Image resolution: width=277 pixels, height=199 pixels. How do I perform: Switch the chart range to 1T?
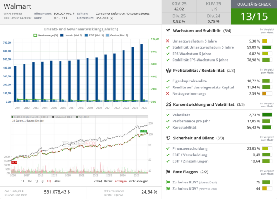(x=23, y=181)
